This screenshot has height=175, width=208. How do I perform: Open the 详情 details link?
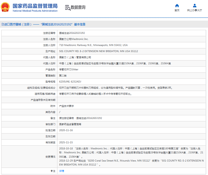[62, 171]
